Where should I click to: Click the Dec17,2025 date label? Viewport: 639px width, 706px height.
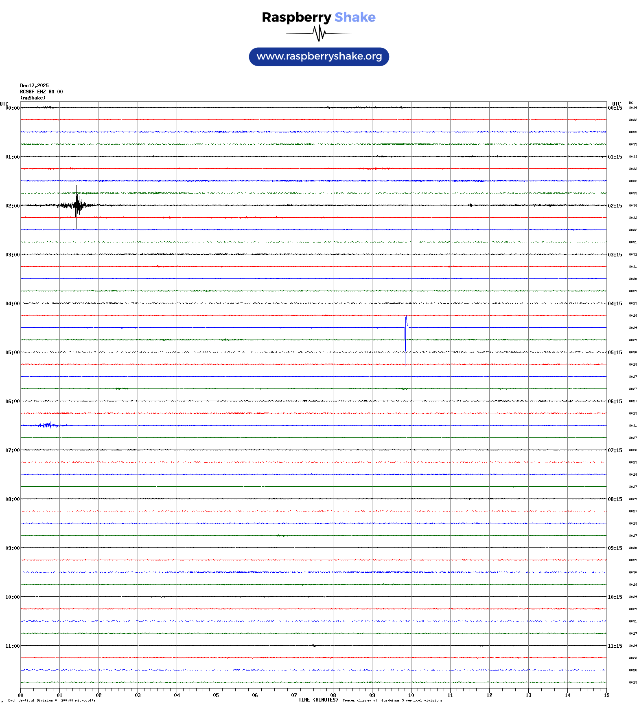[34, 86]
